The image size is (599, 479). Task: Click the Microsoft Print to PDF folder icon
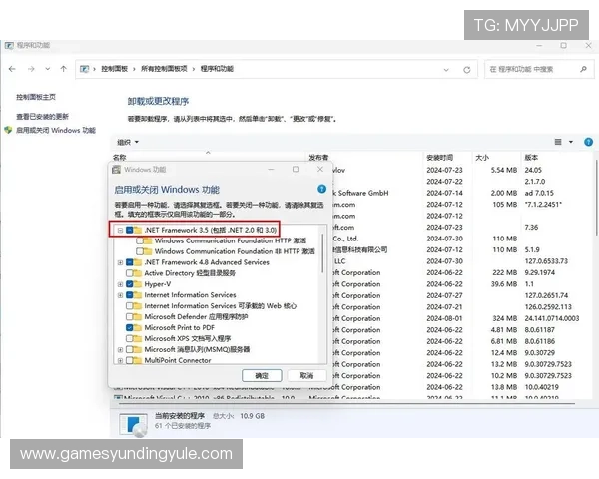point(138,328)
